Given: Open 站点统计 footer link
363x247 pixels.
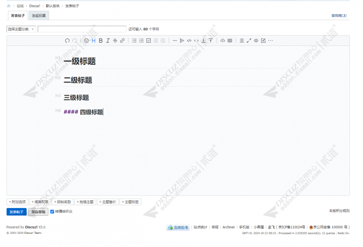Looking at the screenshot, I should pyautogui.click(x=201, y=227).
